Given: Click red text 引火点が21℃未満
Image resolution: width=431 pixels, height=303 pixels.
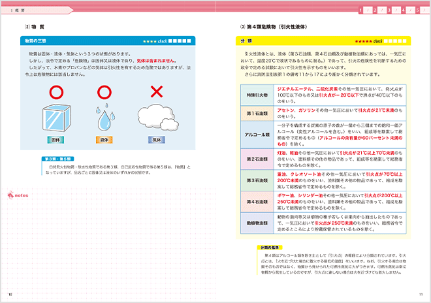Looking at the screenshot, I should click(376, 110).
